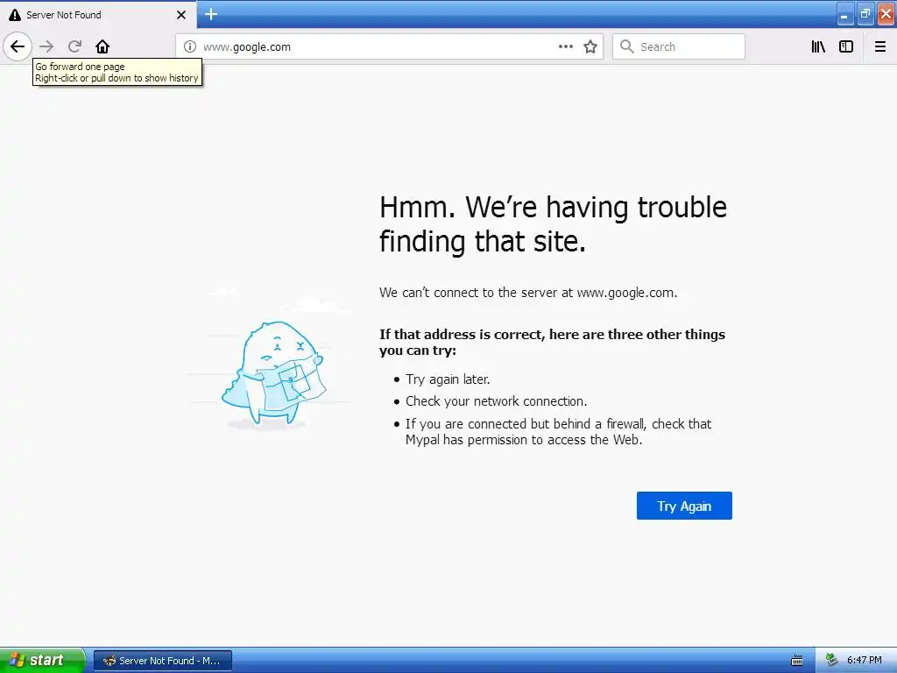Screen dimensions: 897x673
Task: Select Server Not Found taskbar item
Action: point(162,661)
